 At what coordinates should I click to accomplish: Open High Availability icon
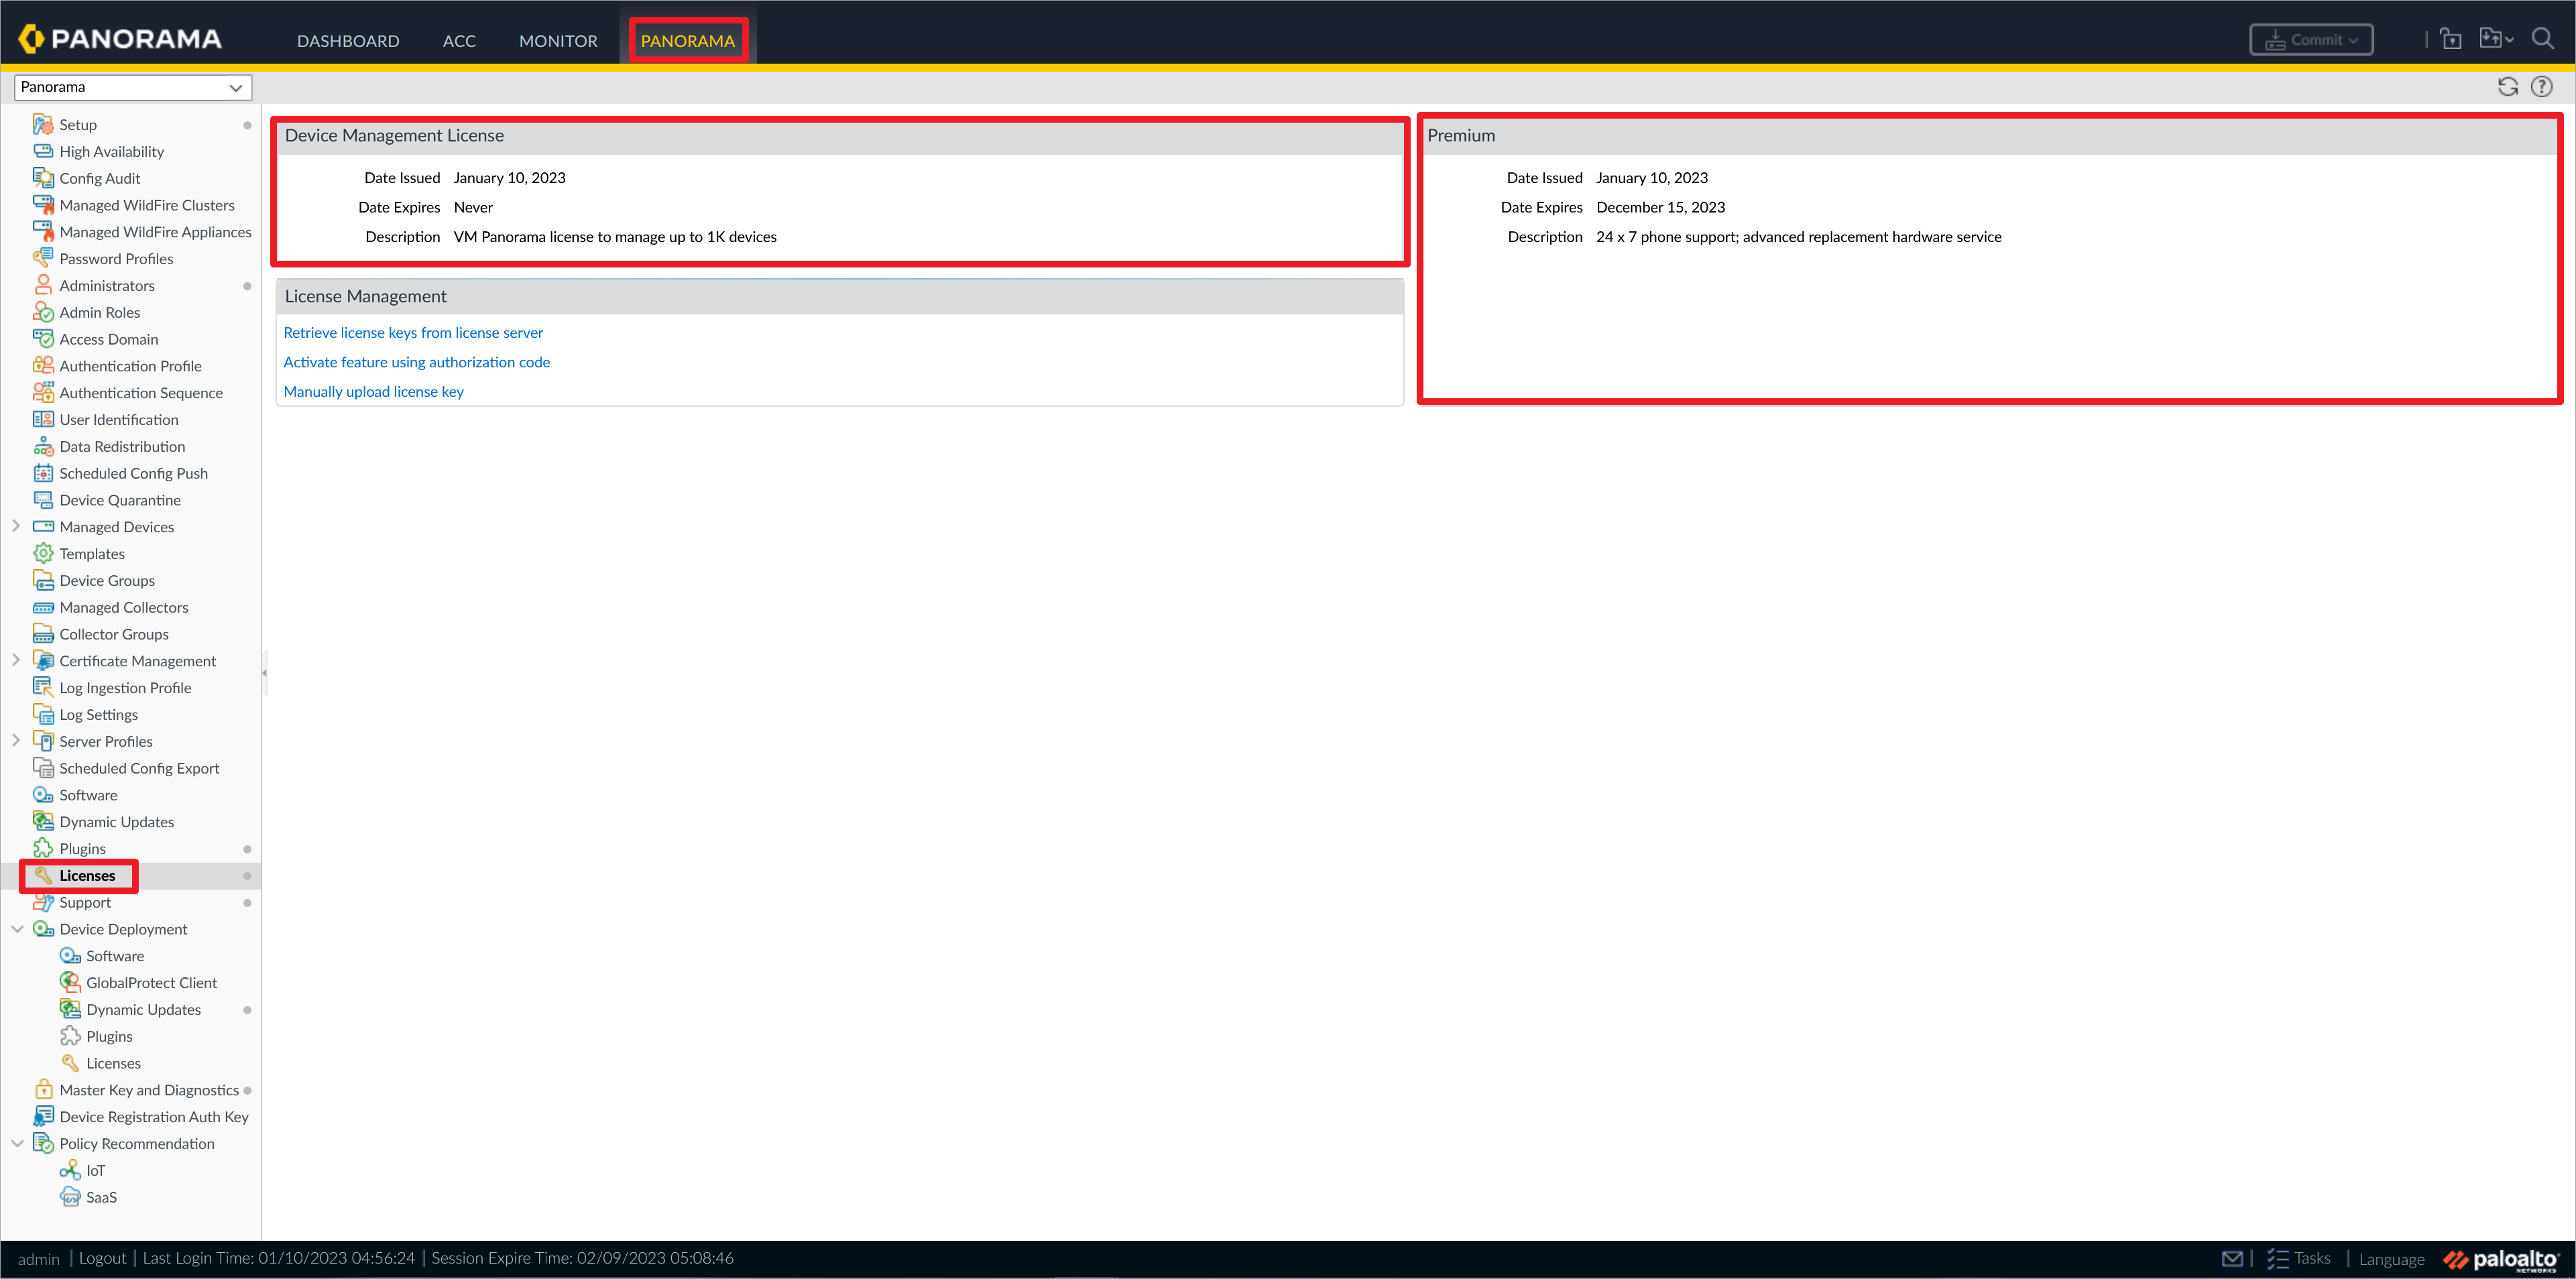coord(43,151)
